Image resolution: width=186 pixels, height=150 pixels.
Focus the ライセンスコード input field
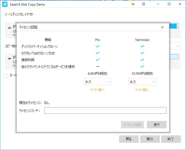pos(105,110)
